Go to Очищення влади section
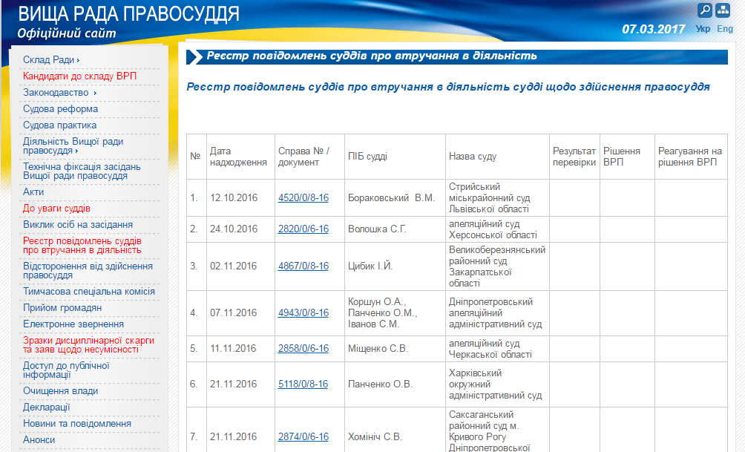The width and height of the screenshot is (745, 452). click(x=60, y=391)
